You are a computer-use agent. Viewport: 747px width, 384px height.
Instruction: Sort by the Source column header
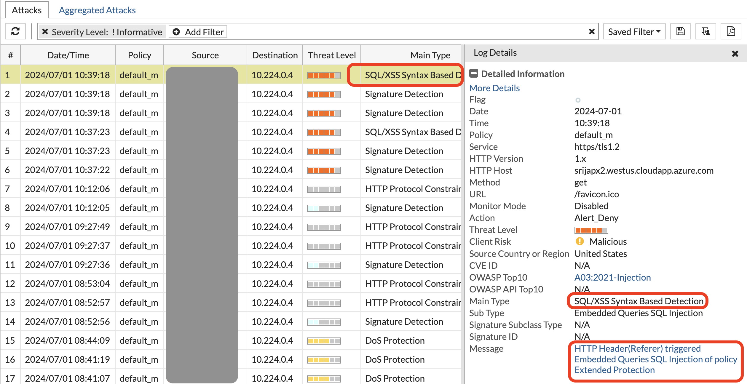(x=205, y=55)
